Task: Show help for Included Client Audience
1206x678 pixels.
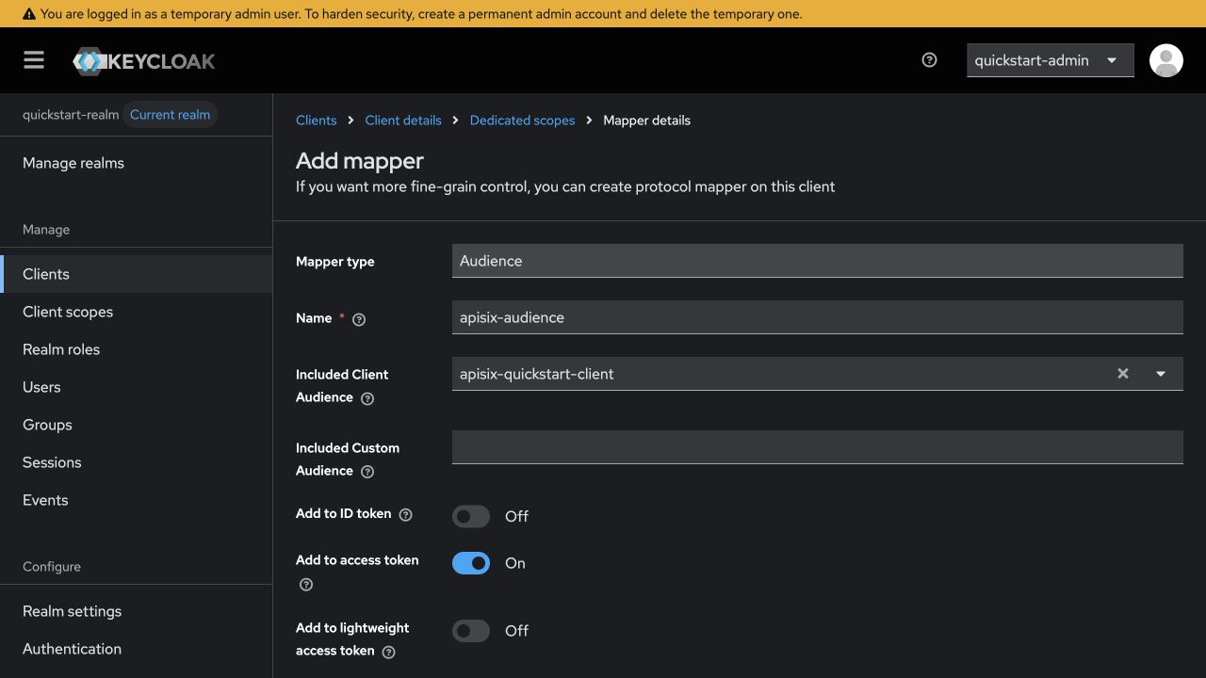Action: pyautogui.click(x=367, y=398)
